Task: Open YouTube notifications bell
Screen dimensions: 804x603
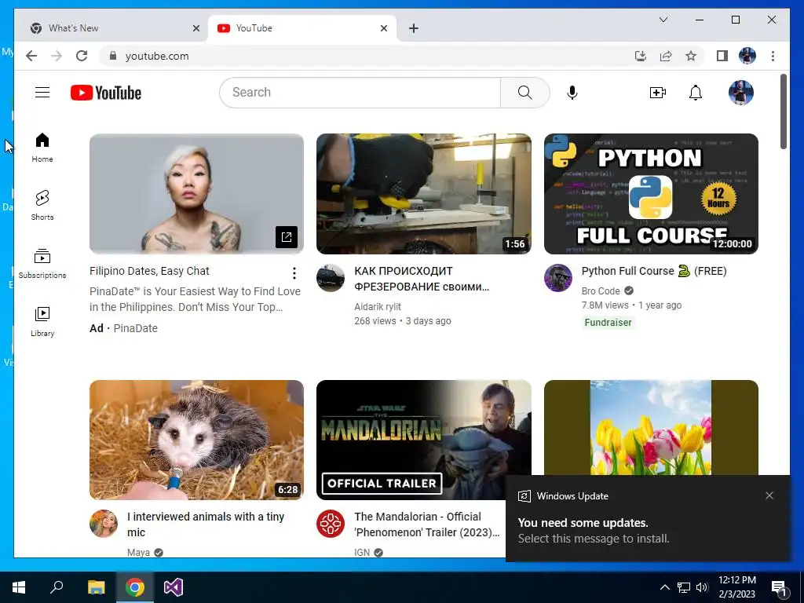Action: click(696, 93)
